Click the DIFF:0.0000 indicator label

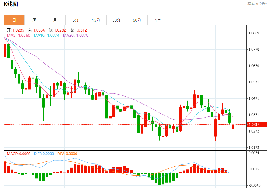point(44,154)
